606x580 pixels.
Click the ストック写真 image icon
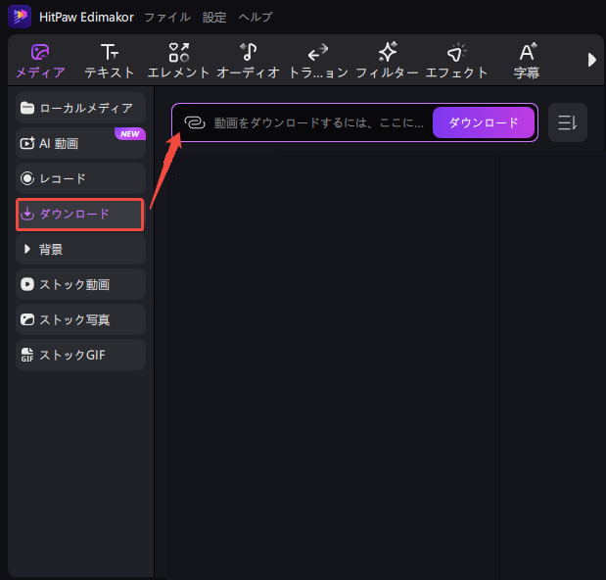27,319
